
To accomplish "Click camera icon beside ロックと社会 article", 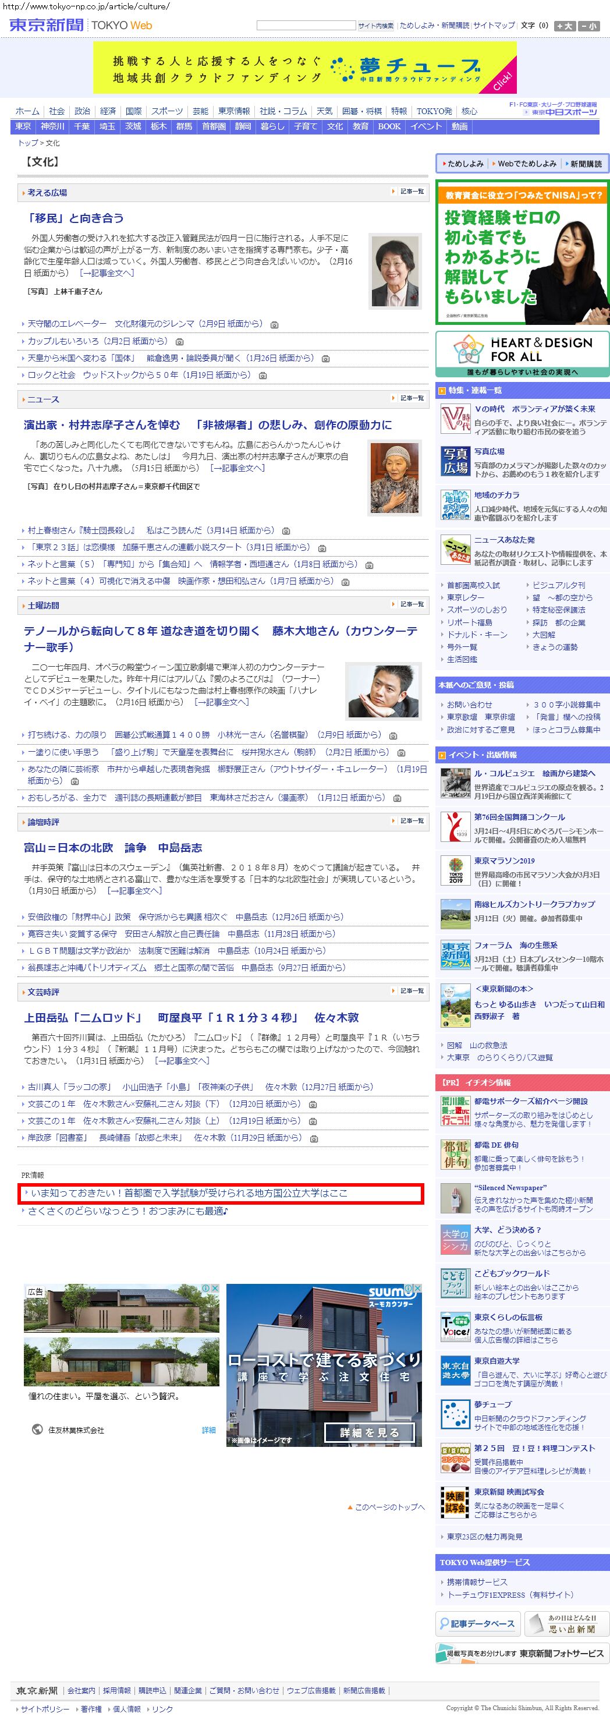I will pyautogui.click(x=263, y=376).
